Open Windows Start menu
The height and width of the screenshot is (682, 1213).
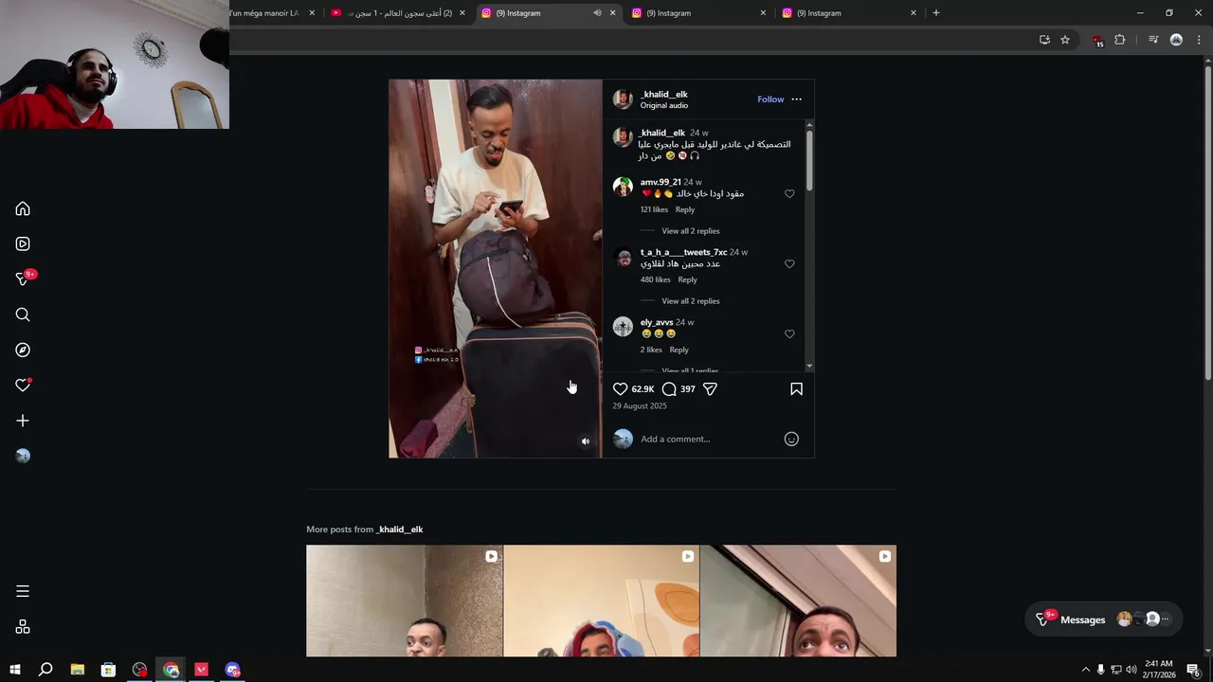pos(15,670)
